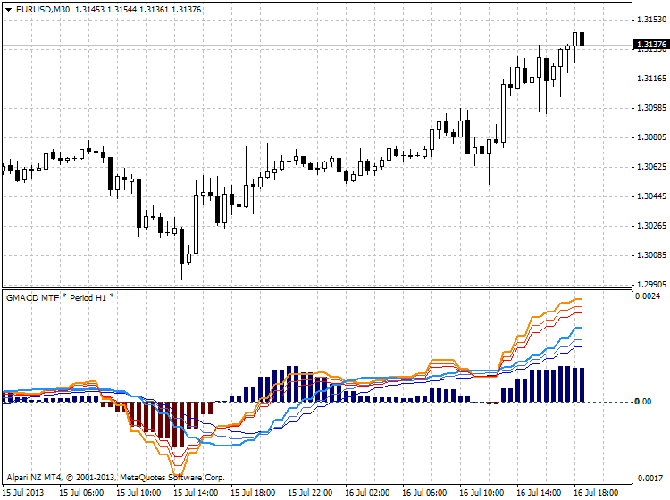
Task: Click the EURUSD,M30 chart title text
Action: click(x=45, y=9)
